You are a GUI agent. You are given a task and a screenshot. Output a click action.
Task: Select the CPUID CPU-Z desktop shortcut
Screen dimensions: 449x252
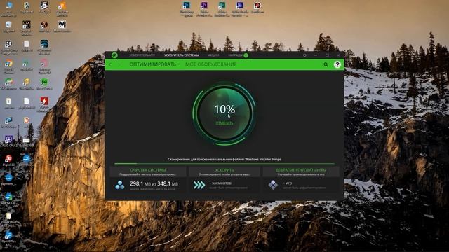click(x=8, y=141)
